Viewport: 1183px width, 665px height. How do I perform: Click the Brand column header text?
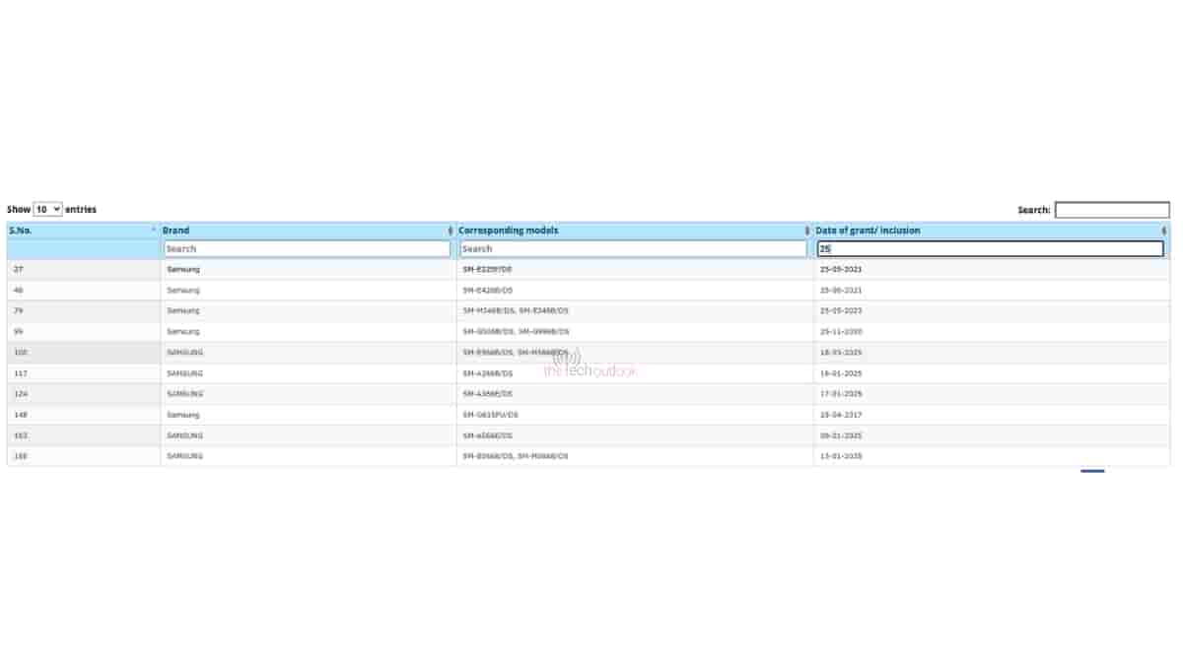click(x=176, y=231)
